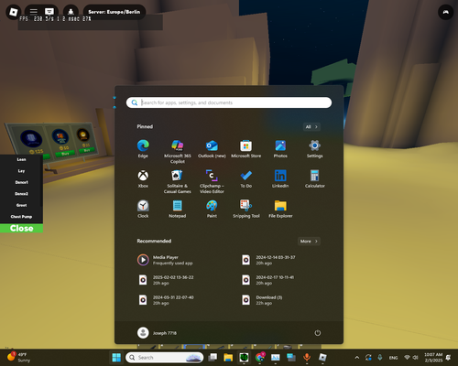Open Clipchamp Video Editor
458x366 pixels.
tap(212, 182)
